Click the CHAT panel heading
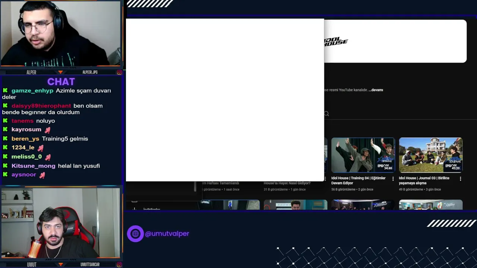 [61, 82]
